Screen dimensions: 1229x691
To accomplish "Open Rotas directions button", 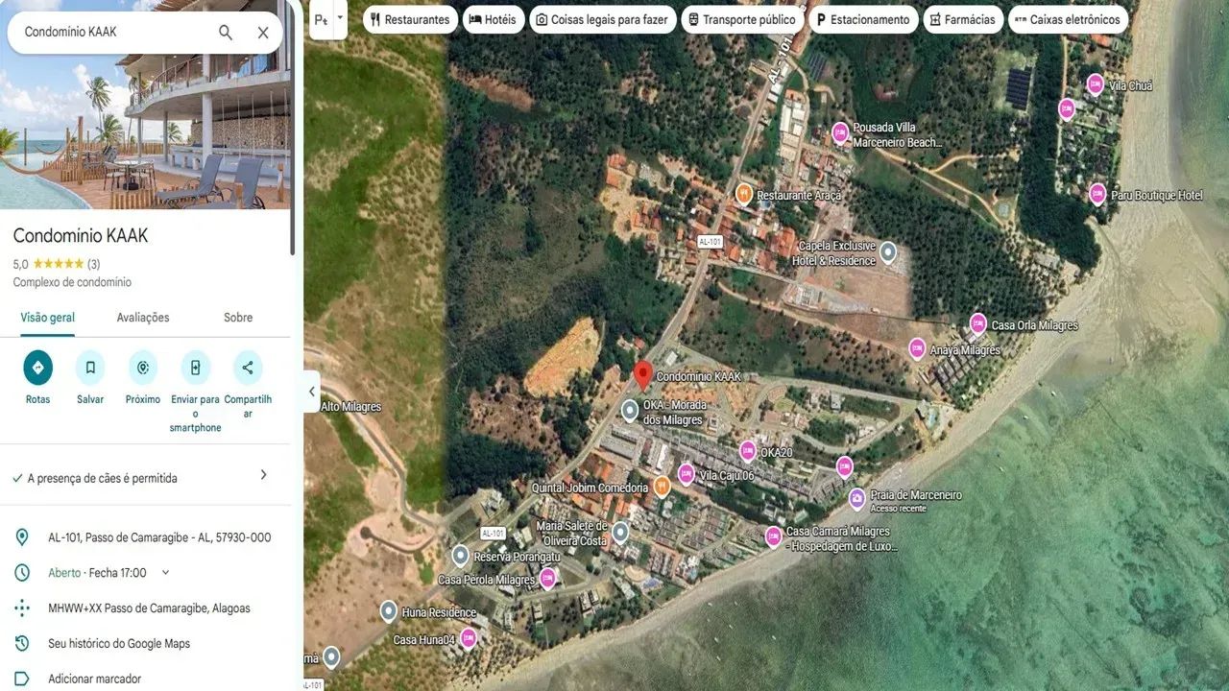I will coord(38,368).
